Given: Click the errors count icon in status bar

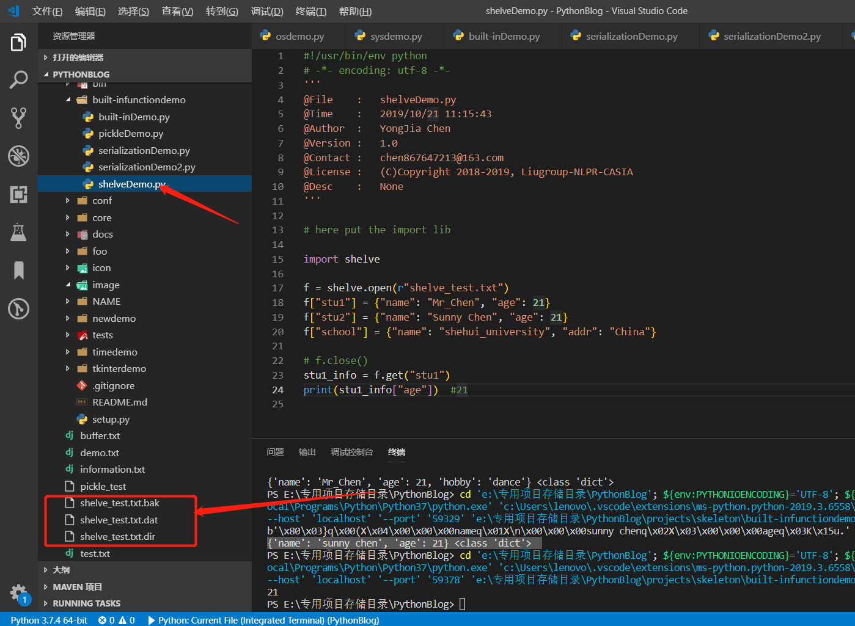Looking at the screenshot, I should [x=102, y=620].
